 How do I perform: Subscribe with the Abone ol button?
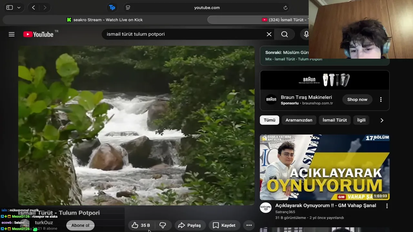pyautogui.click(x=80, y=225)
